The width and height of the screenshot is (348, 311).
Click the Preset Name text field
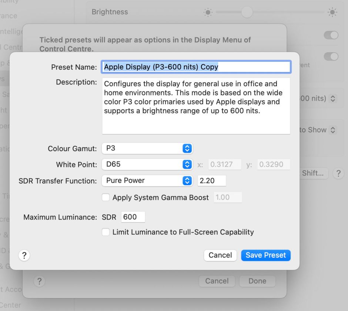tap(196, 67)
